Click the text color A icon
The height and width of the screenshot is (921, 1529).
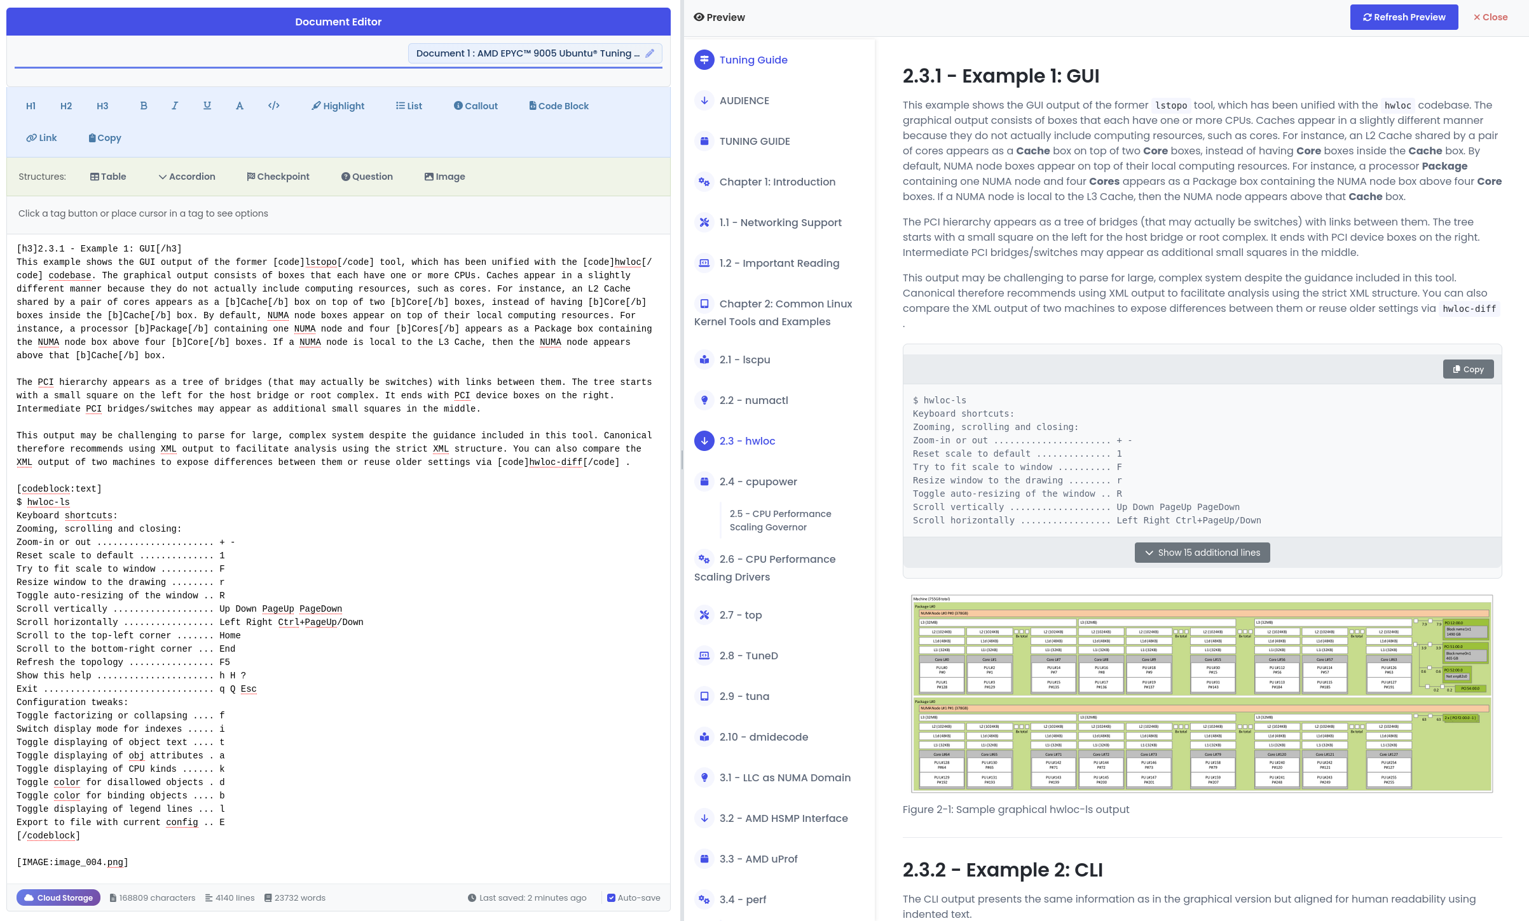(x=240, y=106)
